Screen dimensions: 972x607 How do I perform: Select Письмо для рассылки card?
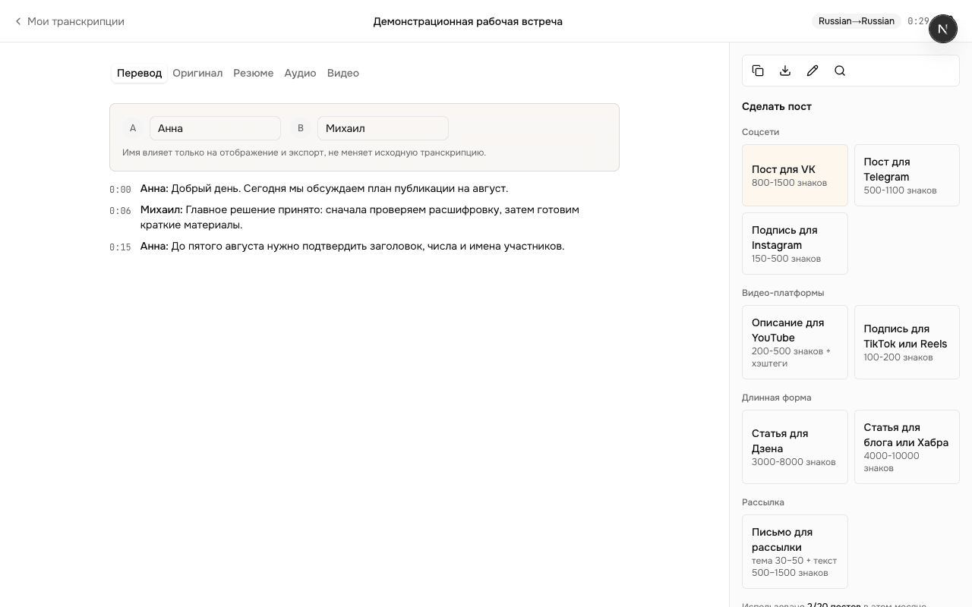tap(794, 552)
